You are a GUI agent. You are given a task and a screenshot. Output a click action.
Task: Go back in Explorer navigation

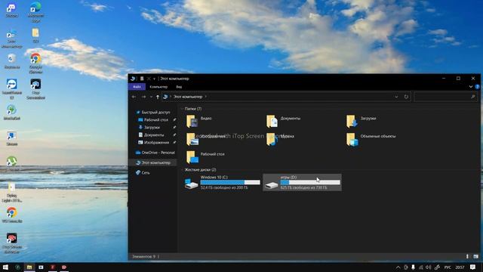pyautogui.click(x=134, y=97)
